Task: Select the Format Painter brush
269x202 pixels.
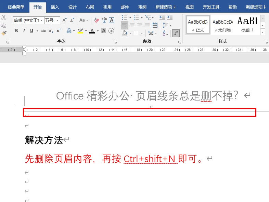Action: coord(4,33)
